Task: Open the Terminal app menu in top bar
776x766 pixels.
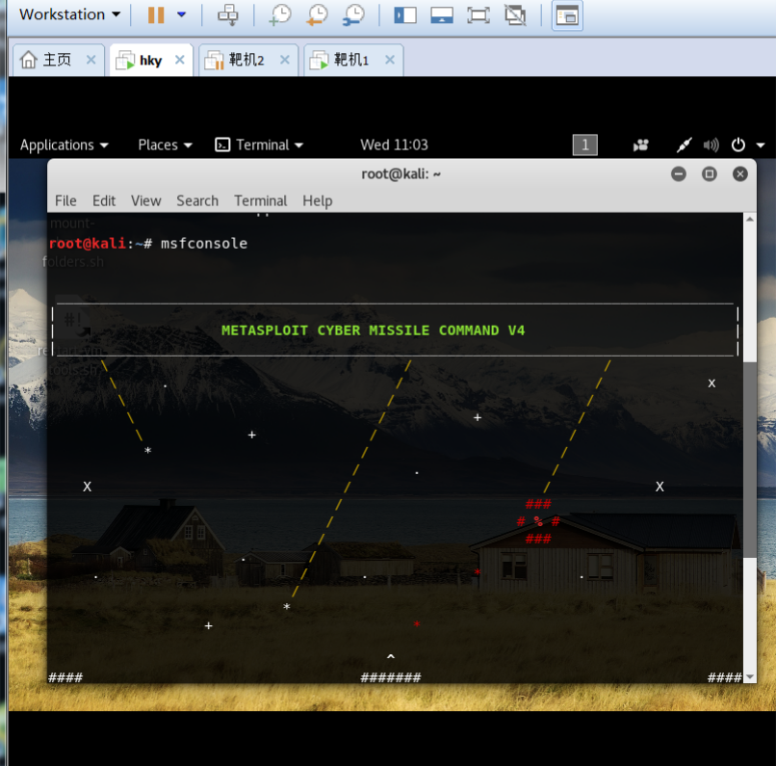Action: click(259, 145)
